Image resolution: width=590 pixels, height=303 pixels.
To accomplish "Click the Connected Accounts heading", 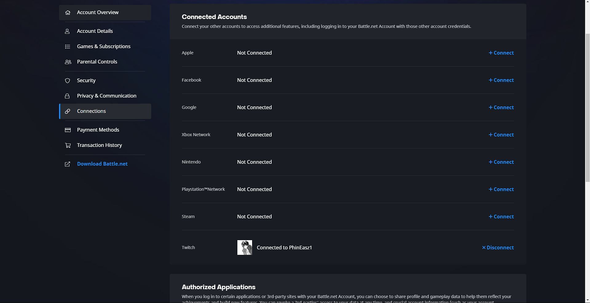I will (x=214, y=17).
